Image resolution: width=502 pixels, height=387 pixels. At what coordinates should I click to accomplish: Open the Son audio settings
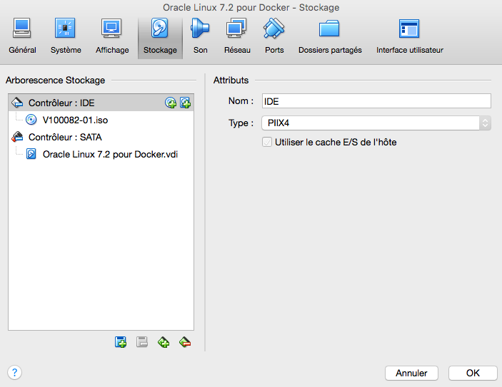point(200,36)
